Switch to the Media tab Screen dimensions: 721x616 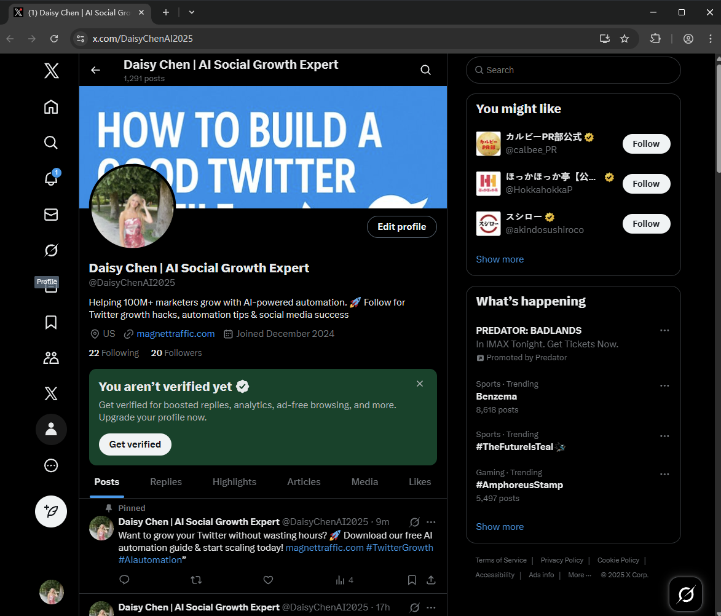[364, 482]
